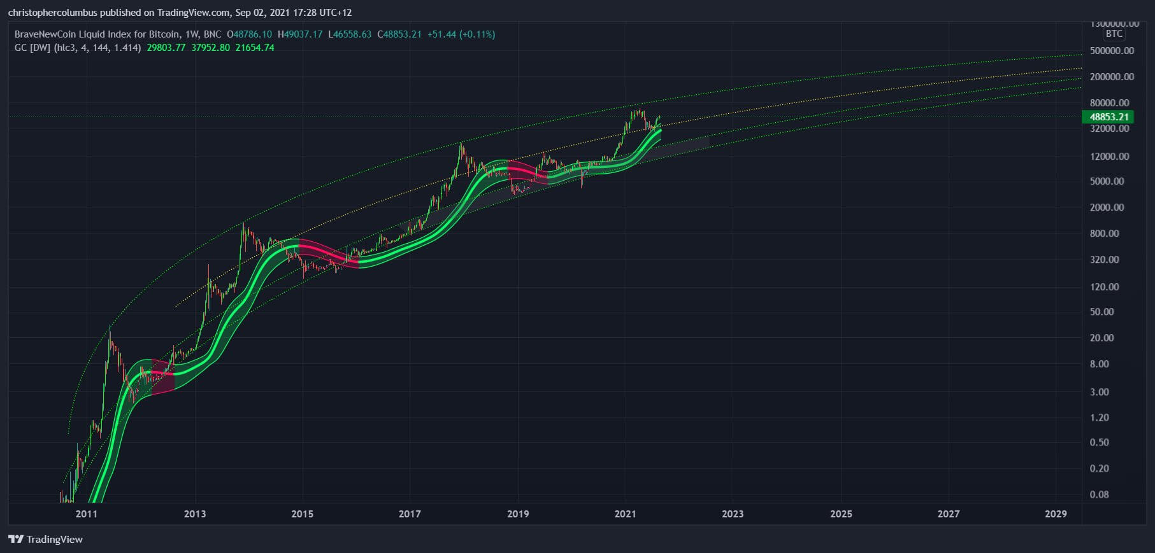The height and width of the screenshot is (553, 1155).
Task: Select the 2029 label on time axis
Action: (x=1056, y=514)
